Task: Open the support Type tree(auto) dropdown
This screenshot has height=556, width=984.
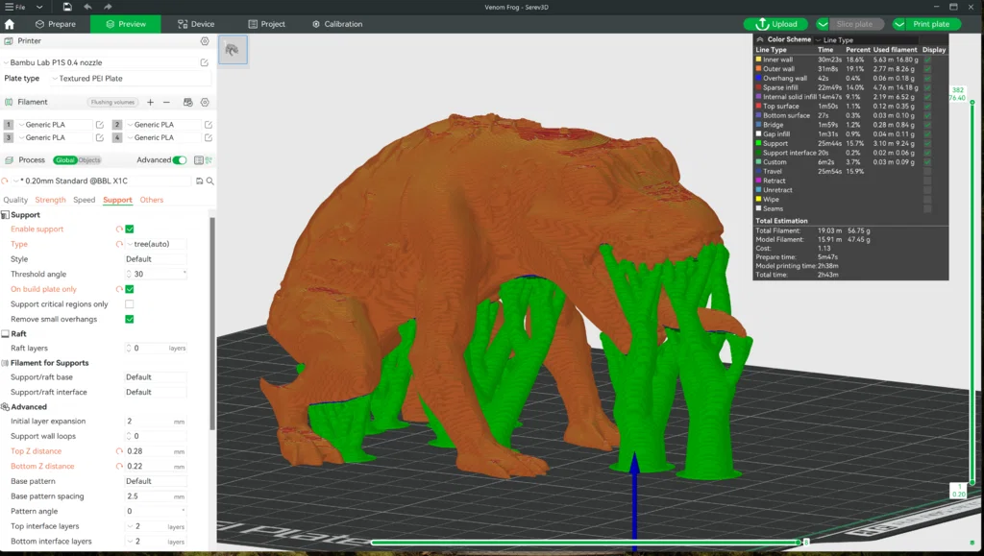Action: pos(154,244)
